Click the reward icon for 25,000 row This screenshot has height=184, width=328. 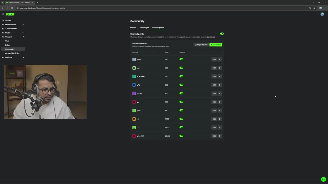[134, 136]
